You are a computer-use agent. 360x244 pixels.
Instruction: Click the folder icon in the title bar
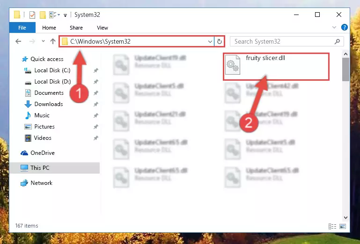pos(17,15)
